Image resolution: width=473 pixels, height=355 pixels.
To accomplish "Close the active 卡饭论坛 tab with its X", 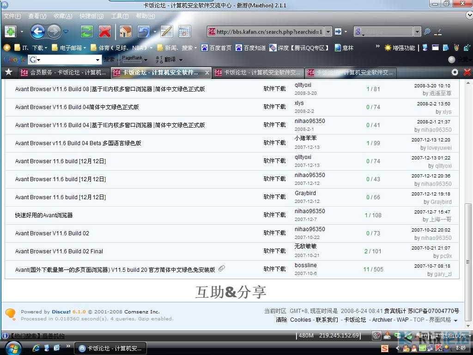I will point(207,73).
